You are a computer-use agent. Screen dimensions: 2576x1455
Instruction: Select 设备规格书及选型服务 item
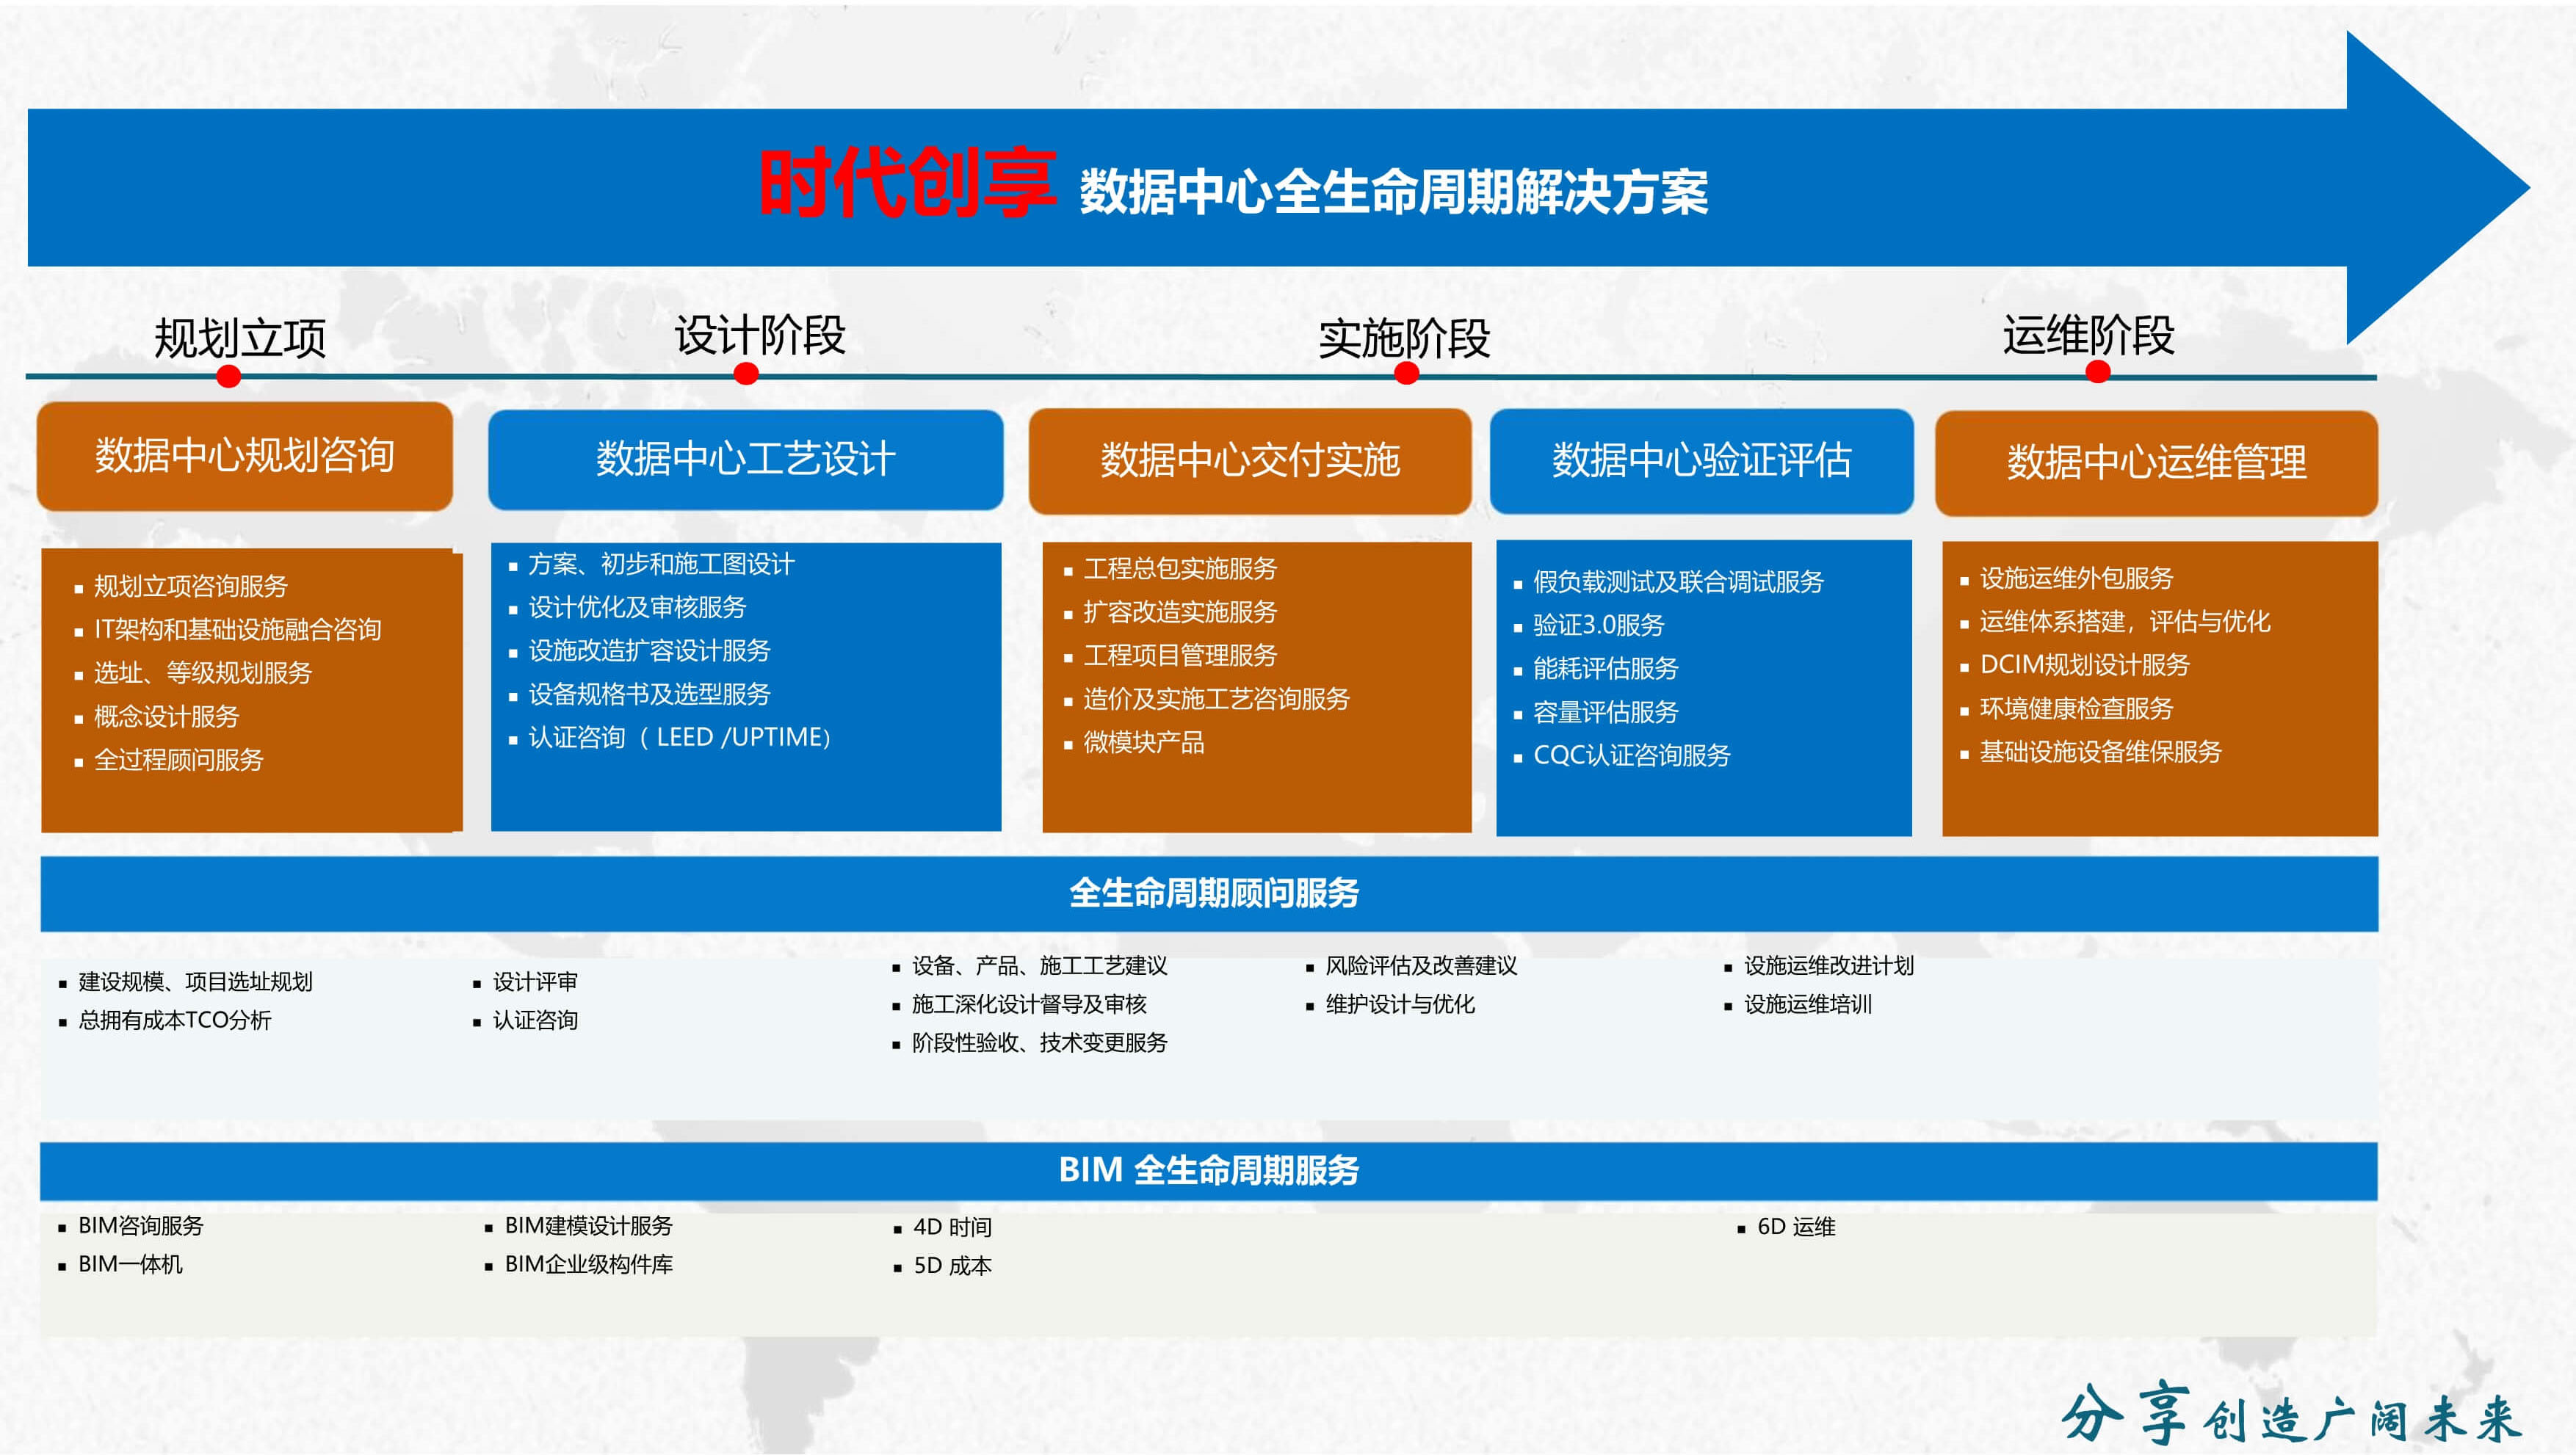point(649,694)
